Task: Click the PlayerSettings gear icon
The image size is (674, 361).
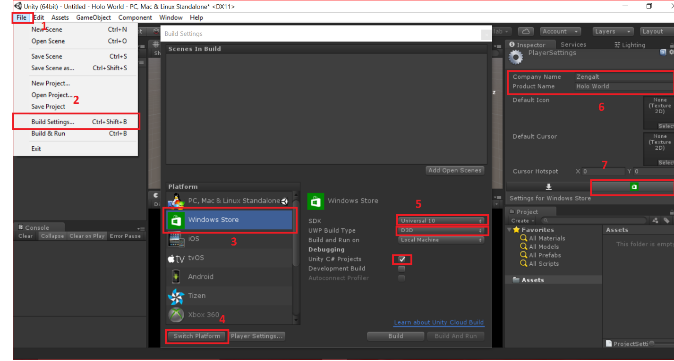Action: pyautogui.click(x=515, y=57)
